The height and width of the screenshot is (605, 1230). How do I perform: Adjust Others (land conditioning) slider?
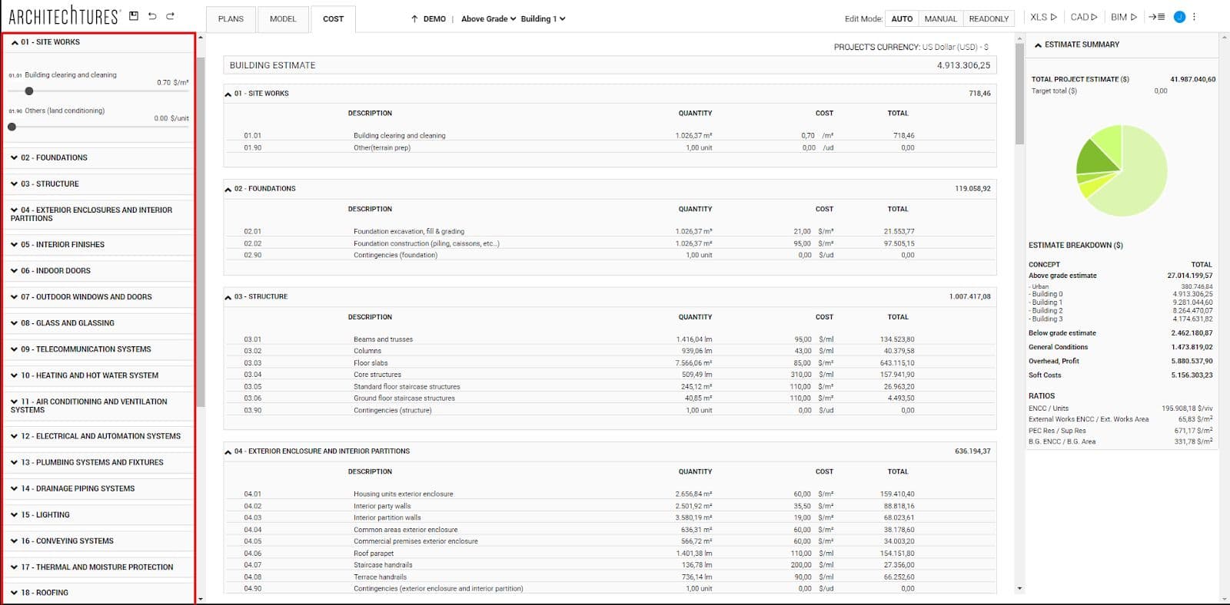(x=12, y=127)
